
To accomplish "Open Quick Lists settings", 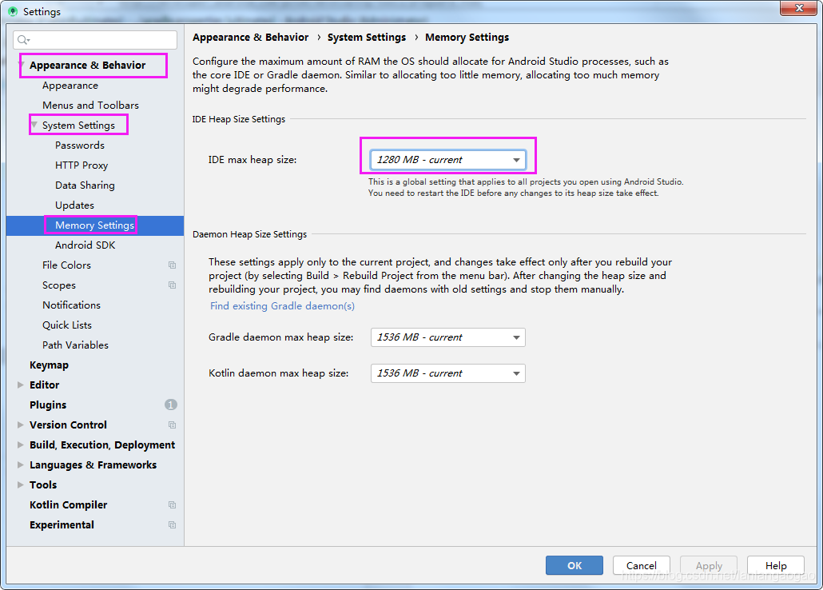I will pos(67,325).
